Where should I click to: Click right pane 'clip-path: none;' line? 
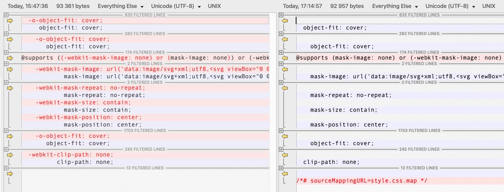tap(400, 162)
